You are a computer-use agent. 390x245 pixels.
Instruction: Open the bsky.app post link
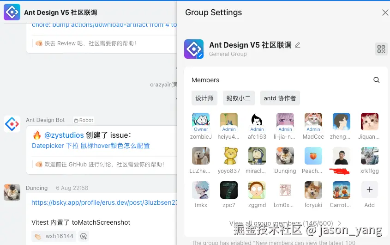tap(104, 202)
